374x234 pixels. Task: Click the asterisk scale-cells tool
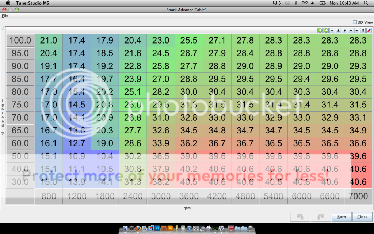pos(363,30)
